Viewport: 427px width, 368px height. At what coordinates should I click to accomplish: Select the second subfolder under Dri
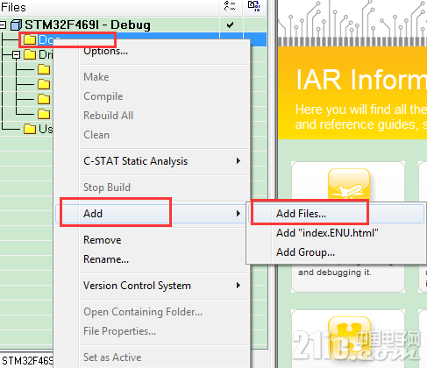tap(44, 84)
